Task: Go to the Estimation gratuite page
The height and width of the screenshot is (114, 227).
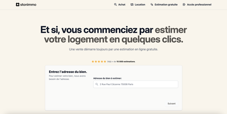Action: (166, 5)
